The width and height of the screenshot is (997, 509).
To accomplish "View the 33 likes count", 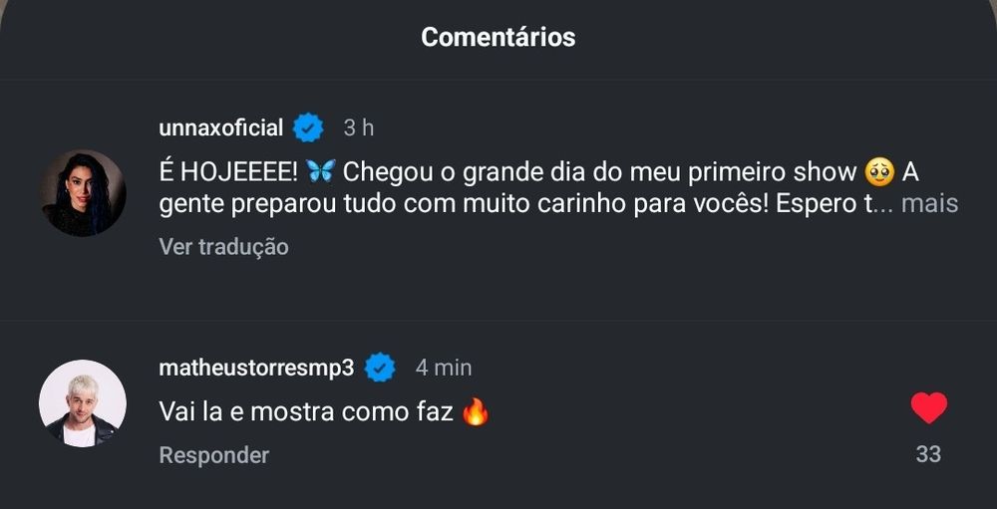I will [928, 454].
